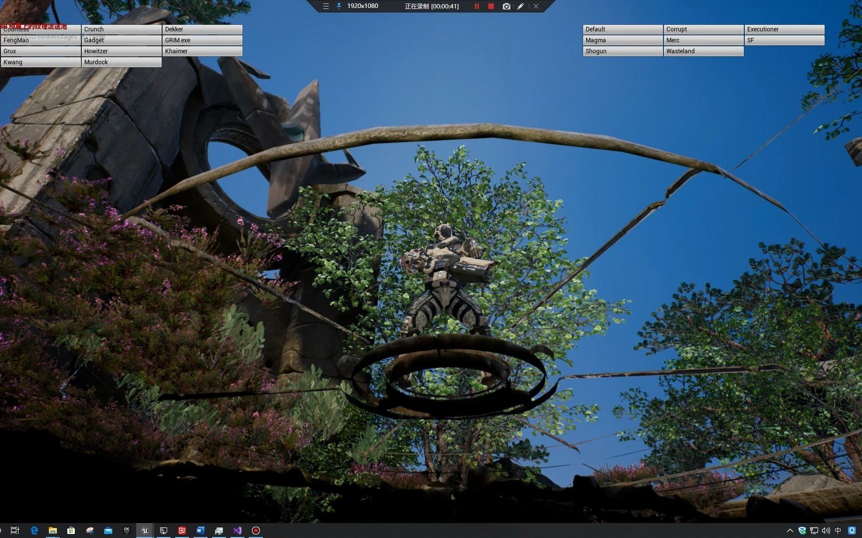Capture a screenshot with the camera icon
This screenshot has width=862, height=538.
point(506,6)
